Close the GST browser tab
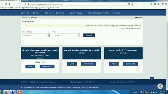This screenshot has width=168, height=94. pos(19,1)
